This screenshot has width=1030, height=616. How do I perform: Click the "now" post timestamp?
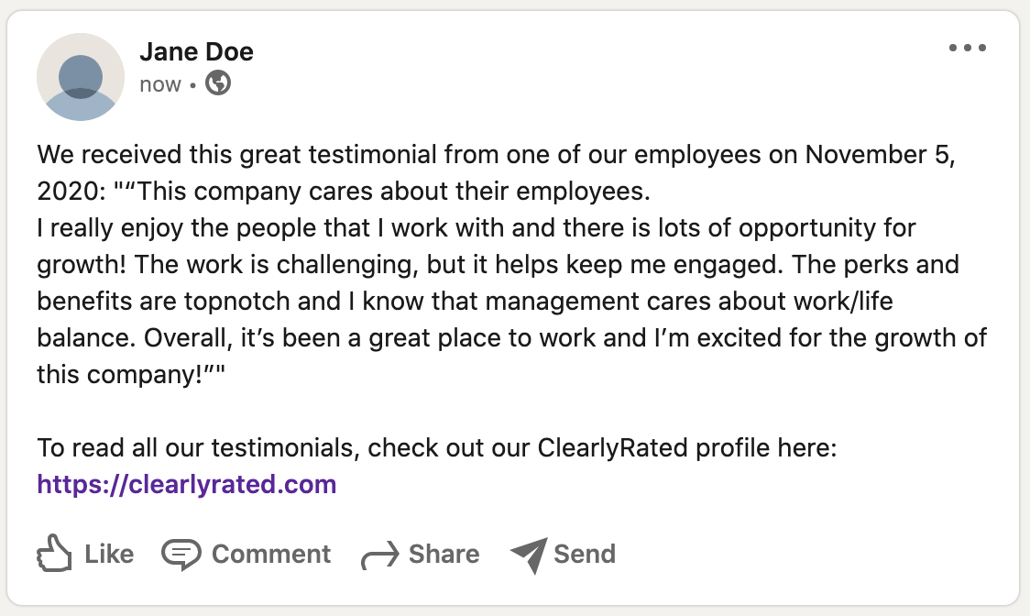point(160,85)
